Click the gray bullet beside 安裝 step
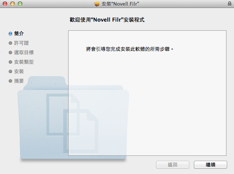 click(10, 72)
